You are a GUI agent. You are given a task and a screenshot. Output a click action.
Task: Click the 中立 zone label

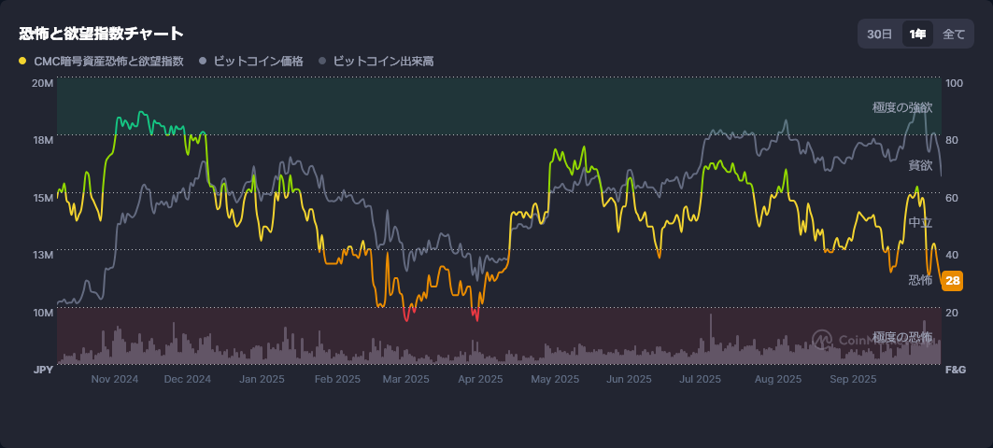(920, 222)
